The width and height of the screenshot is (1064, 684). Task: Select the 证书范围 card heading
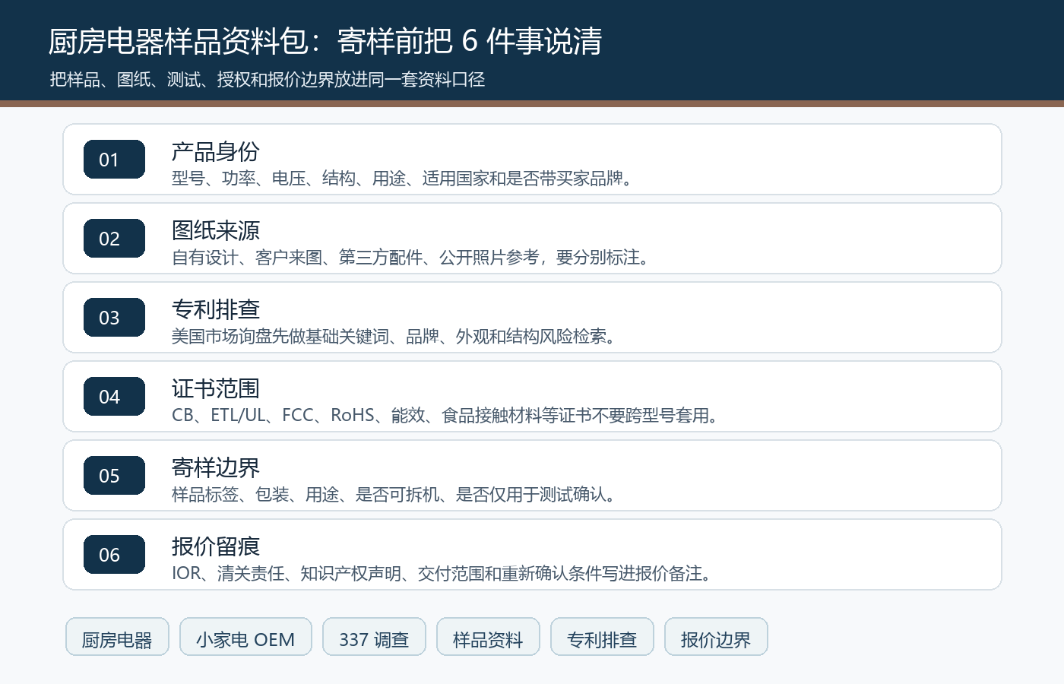click(216, 389)
